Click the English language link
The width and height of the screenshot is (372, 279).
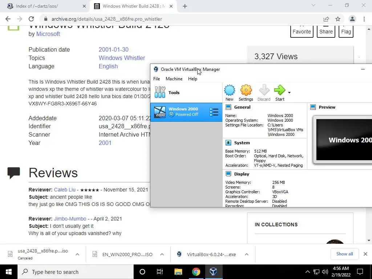click(108, 66)
